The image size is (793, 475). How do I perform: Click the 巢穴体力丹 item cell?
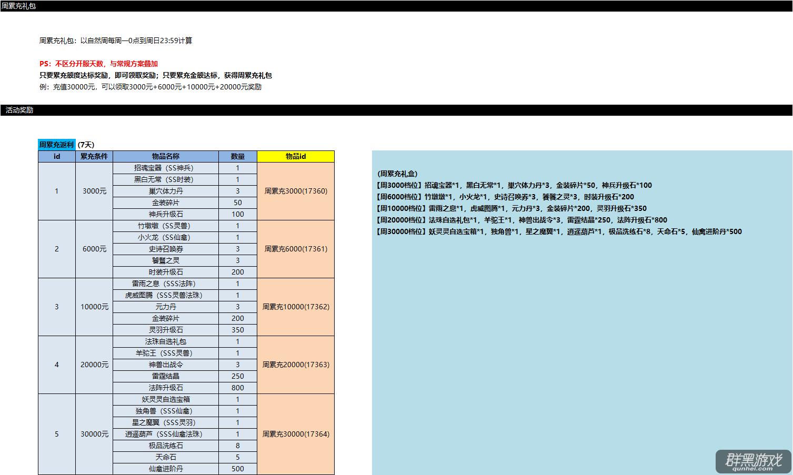point(166,191)
